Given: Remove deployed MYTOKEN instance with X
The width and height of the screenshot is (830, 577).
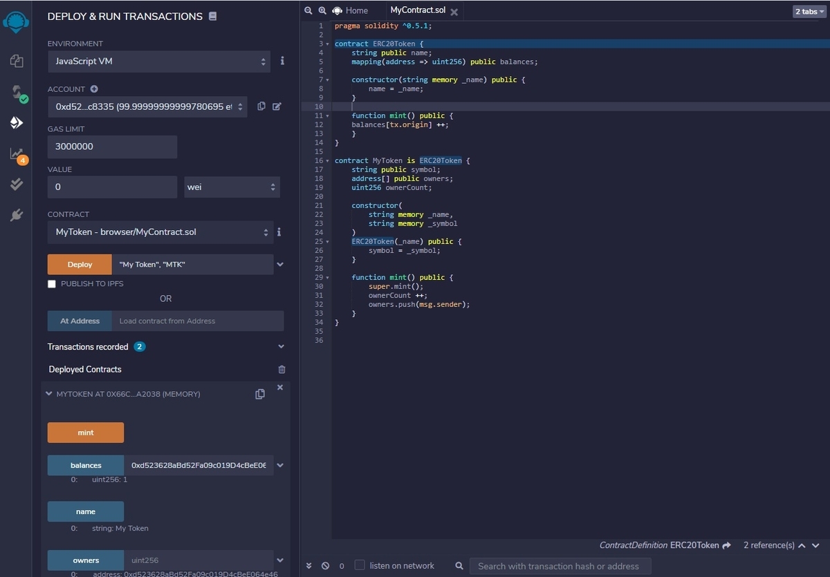Looking at the screenshot, I should pyautogui.click(x=280, y=388).
